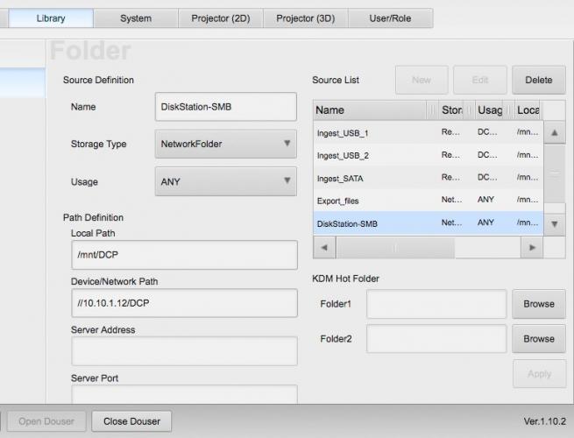Sort source list by Name column
This screenshot has width=574, height=438.
[x=370, y=110]
